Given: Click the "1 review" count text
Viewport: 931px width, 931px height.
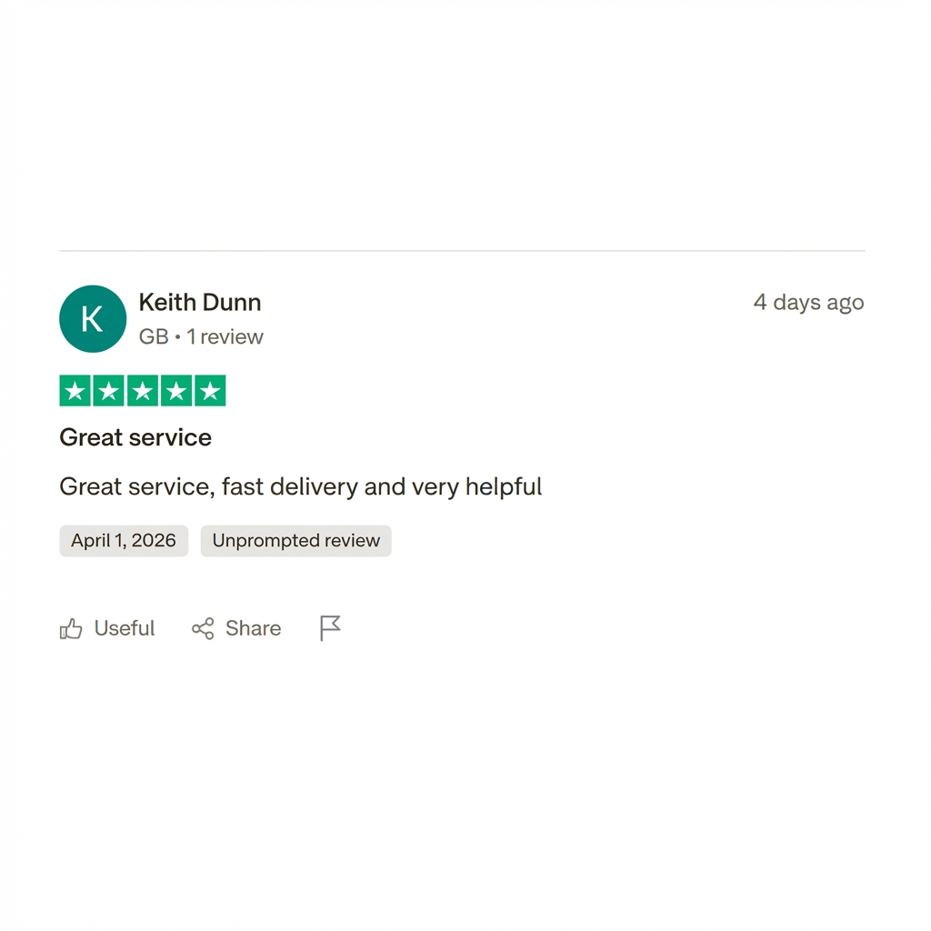Looking at the screenshot, I should click(225, 336).
